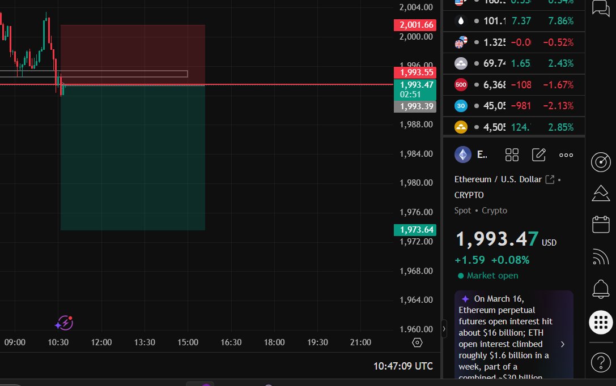
Task: Select the GBP/USD flags watchlist row
Action: 514,42
